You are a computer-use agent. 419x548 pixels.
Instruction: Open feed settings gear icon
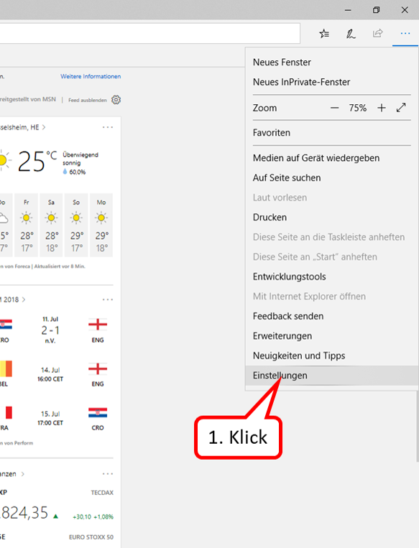[116, 100]
